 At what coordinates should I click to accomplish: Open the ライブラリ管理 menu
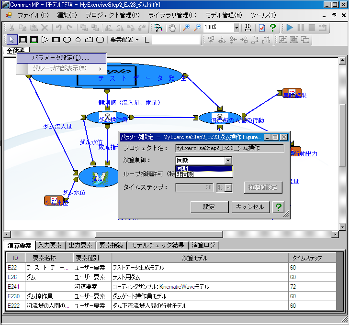172,15
